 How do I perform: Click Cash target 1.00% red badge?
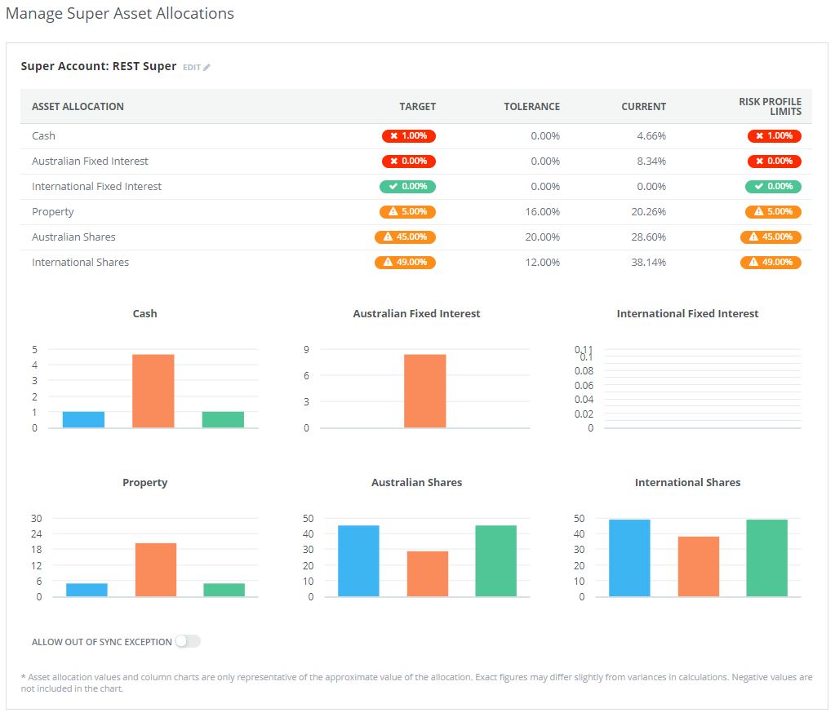pos(408,136)
